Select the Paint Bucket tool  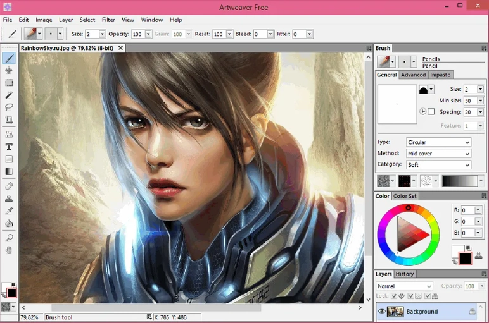pyautogui.click(x=9, y=223)
